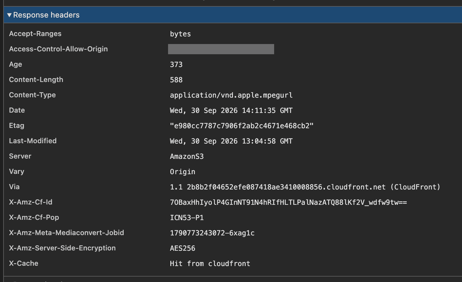Click the Content-Length value 588
Screen dimensions: 462x282
176,80
